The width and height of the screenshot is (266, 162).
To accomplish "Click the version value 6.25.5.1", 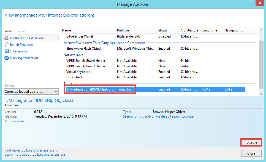I will pos(39,112).
